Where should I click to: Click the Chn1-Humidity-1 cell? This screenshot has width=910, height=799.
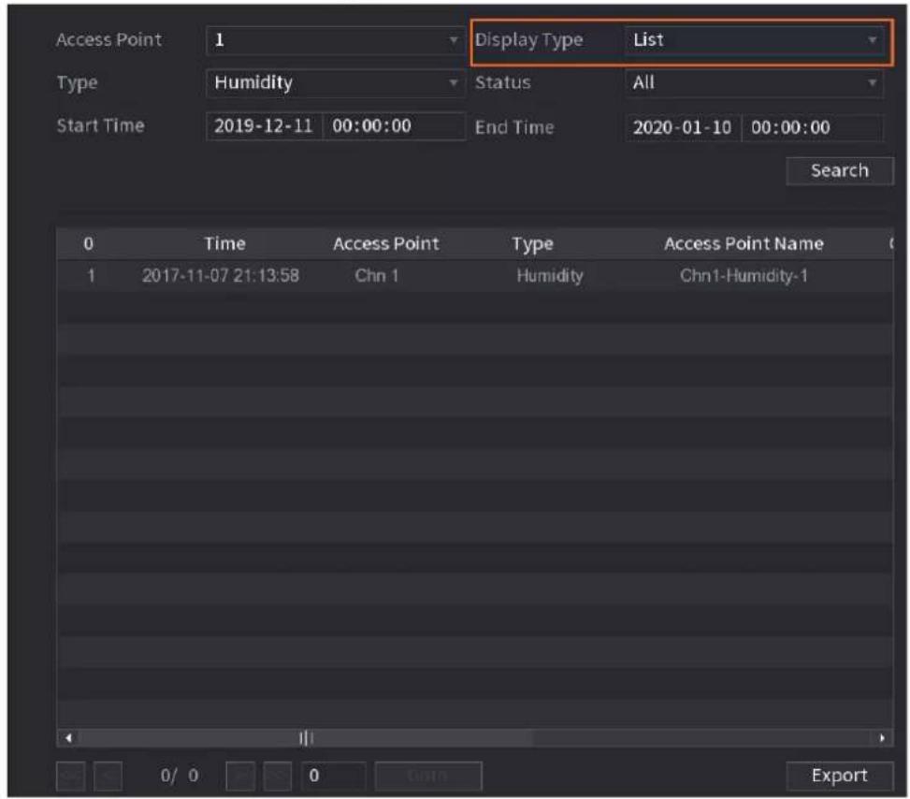pyautogui.click(x=744, y=276)
